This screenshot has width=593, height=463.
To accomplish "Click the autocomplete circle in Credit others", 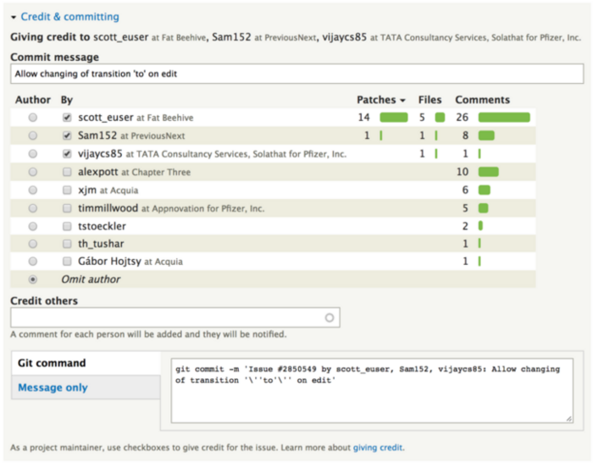I will pyautogui.click(x=330, y=318).
